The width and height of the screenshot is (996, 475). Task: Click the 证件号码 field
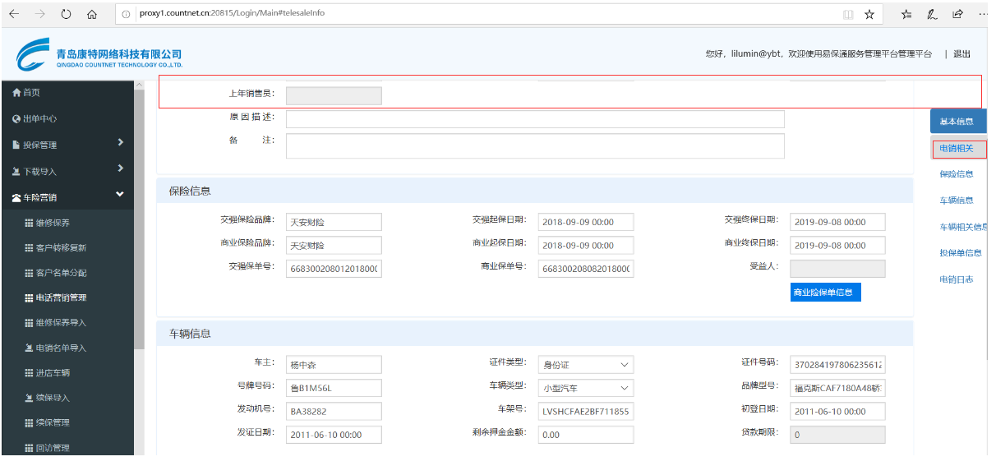838,364
